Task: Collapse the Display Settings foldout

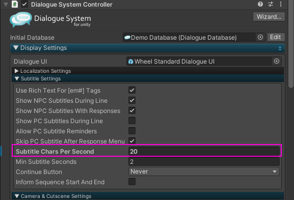Action: coord(16,47)
